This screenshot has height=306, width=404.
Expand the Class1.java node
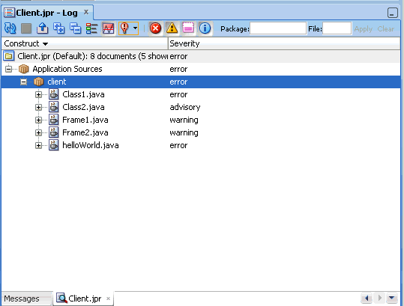tap(38, 94)
